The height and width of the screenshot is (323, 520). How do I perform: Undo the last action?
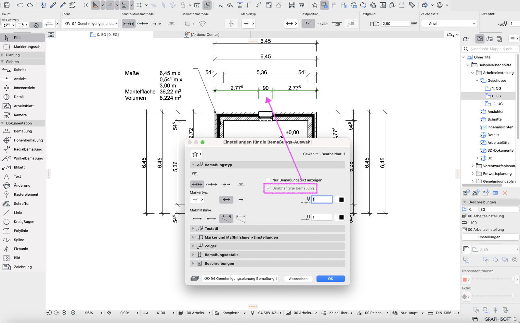click(x=20, y=5)
